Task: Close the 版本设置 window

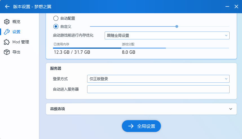Action: click(x=236, y=6)
